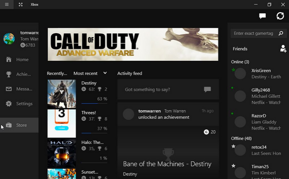Click the 1h ago timestamp
This screenshot has height=179, width=289.
click(x=208, y=111)
